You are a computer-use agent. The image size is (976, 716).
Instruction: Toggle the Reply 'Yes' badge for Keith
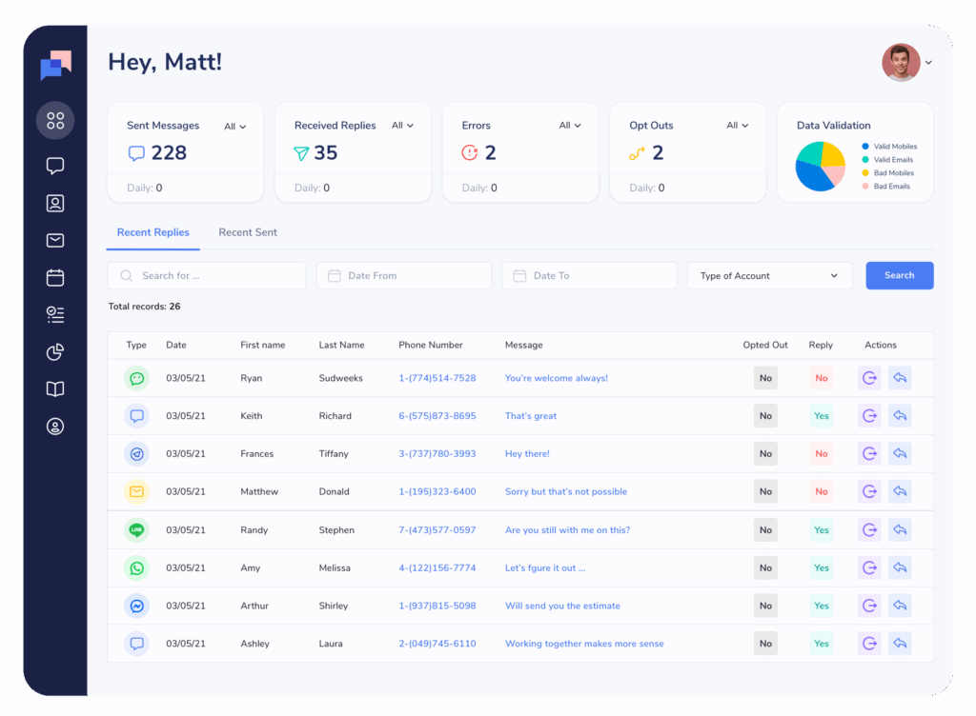pyautogui.click(x=821, y=416)
